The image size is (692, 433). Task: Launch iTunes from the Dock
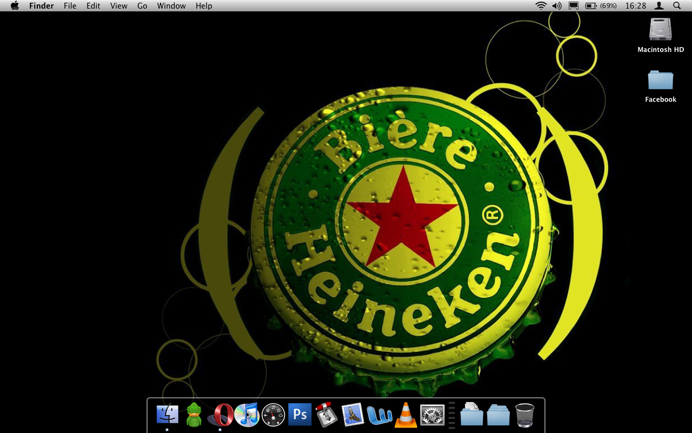click(x=247, y=415)
